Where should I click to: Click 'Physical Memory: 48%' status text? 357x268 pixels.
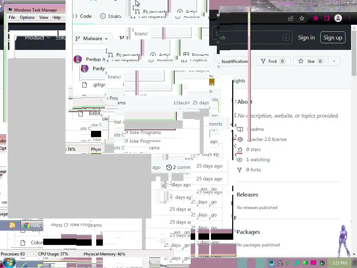click(x=104, y=254)
